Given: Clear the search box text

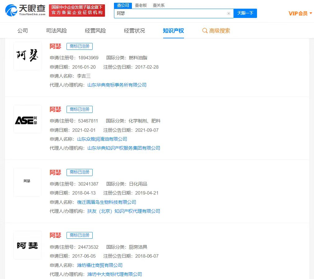Looking at the screenshot, I should [229, 14].
